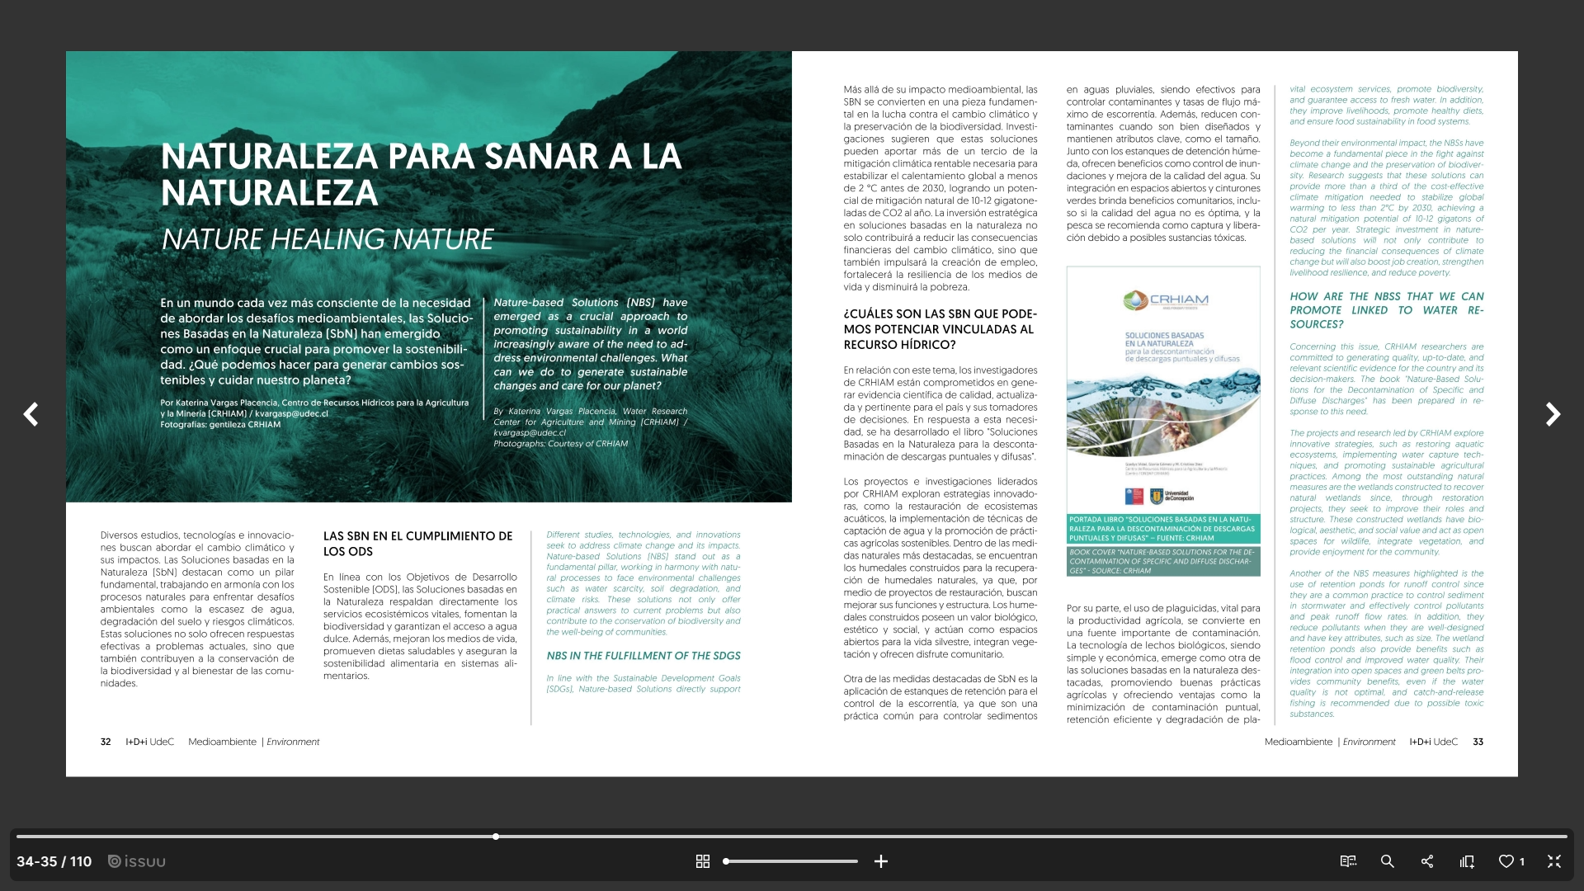The width and height of the screenshot is (1584, 891).
Task: Click heading HOW ARE THE NBSS THAT WE CAN PROMOTE
Action: tap(1387, 310)
